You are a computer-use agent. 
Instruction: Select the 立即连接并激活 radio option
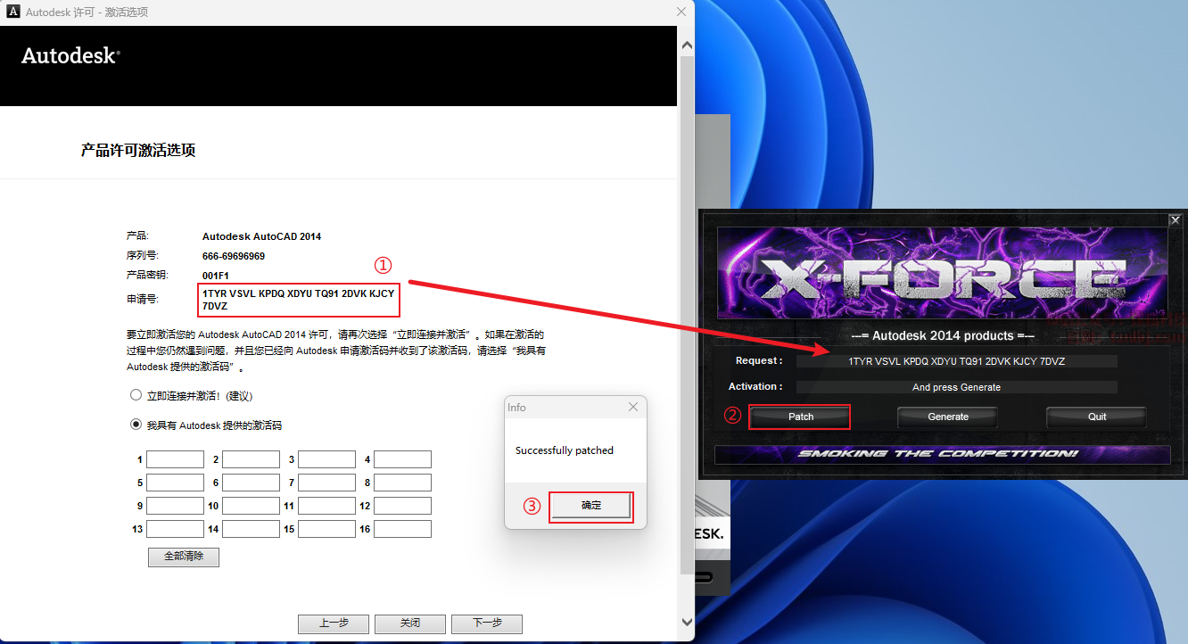click(x=136, y=394)
